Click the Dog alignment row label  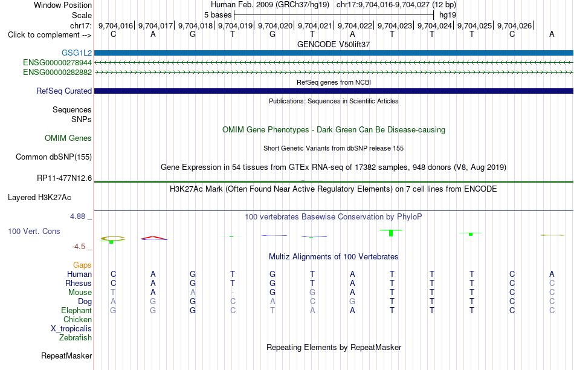[85, 302]
